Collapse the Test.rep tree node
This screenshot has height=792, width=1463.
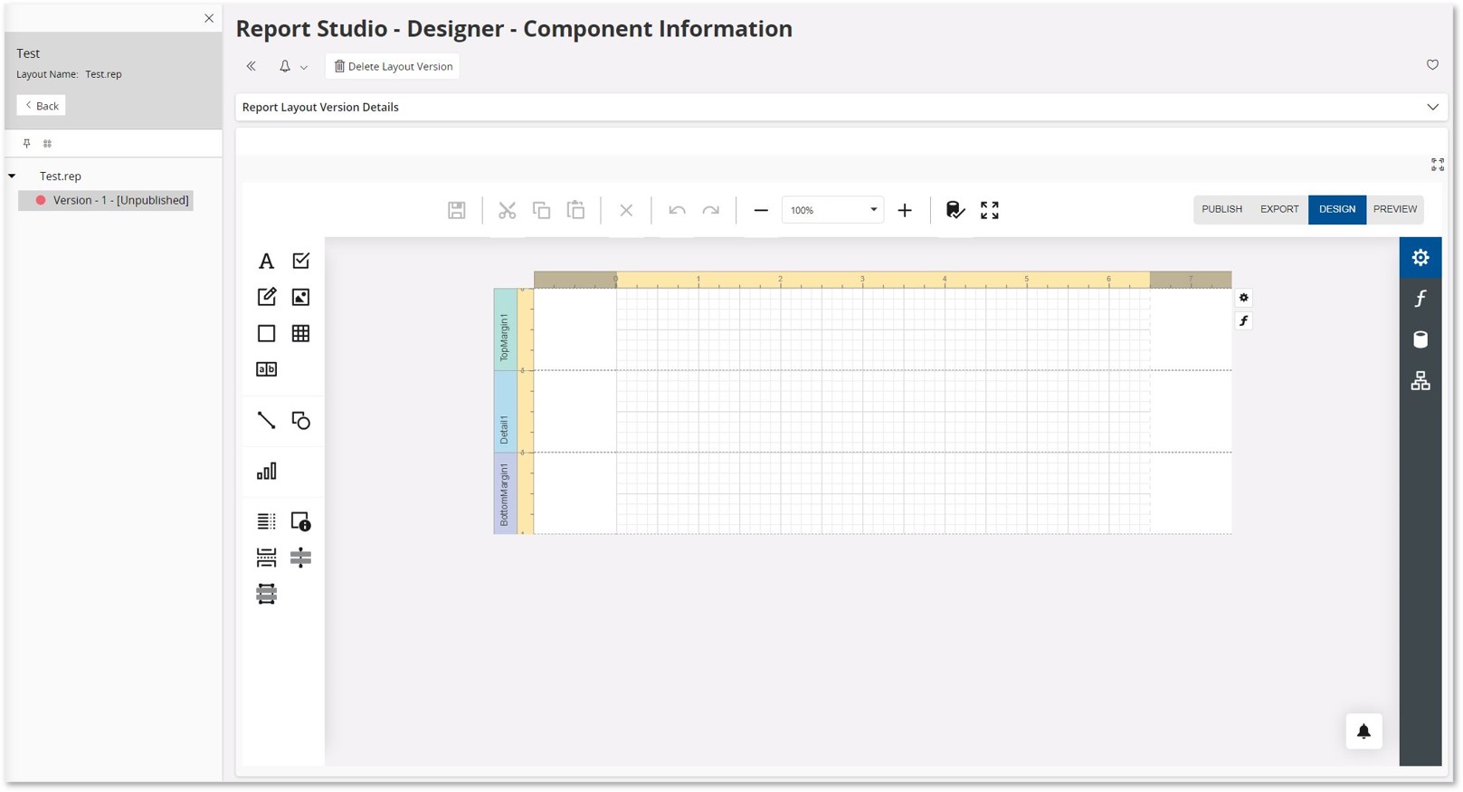(x=12, y=177)
